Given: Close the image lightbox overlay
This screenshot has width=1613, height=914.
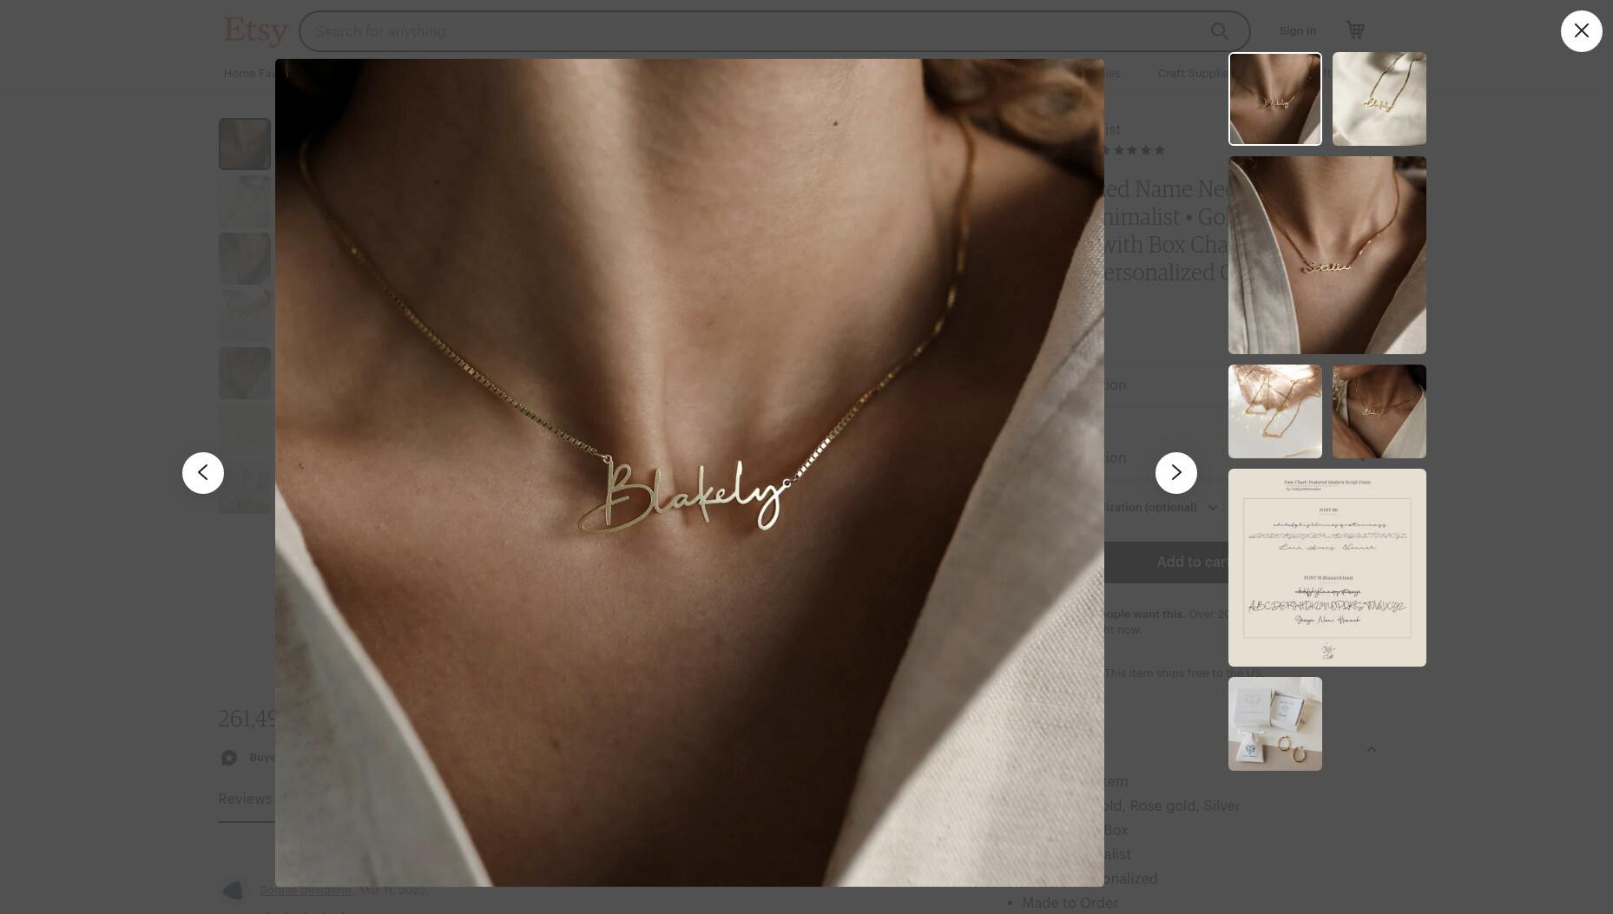Looking at the screenshot, I should click(1581, 31).
